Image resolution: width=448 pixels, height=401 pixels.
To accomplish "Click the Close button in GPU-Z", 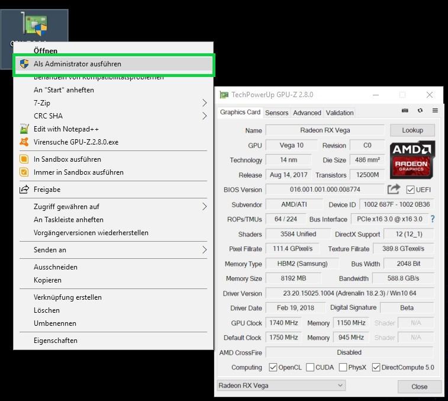I will (419, 387).
